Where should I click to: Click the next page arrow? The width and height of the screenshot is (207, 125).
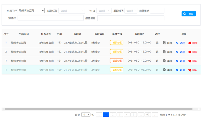click(155, 115)
